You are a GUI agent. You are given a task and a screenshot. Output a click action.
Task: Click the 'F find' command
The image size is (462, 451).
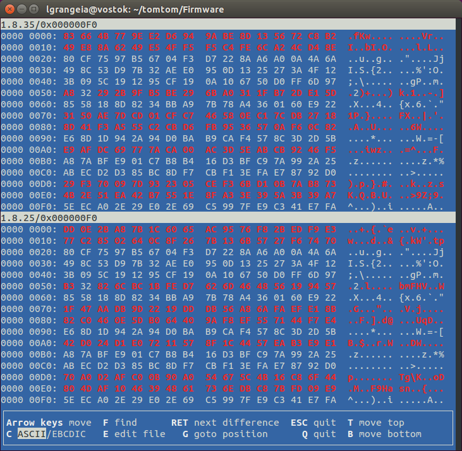[x=120, y=423]
